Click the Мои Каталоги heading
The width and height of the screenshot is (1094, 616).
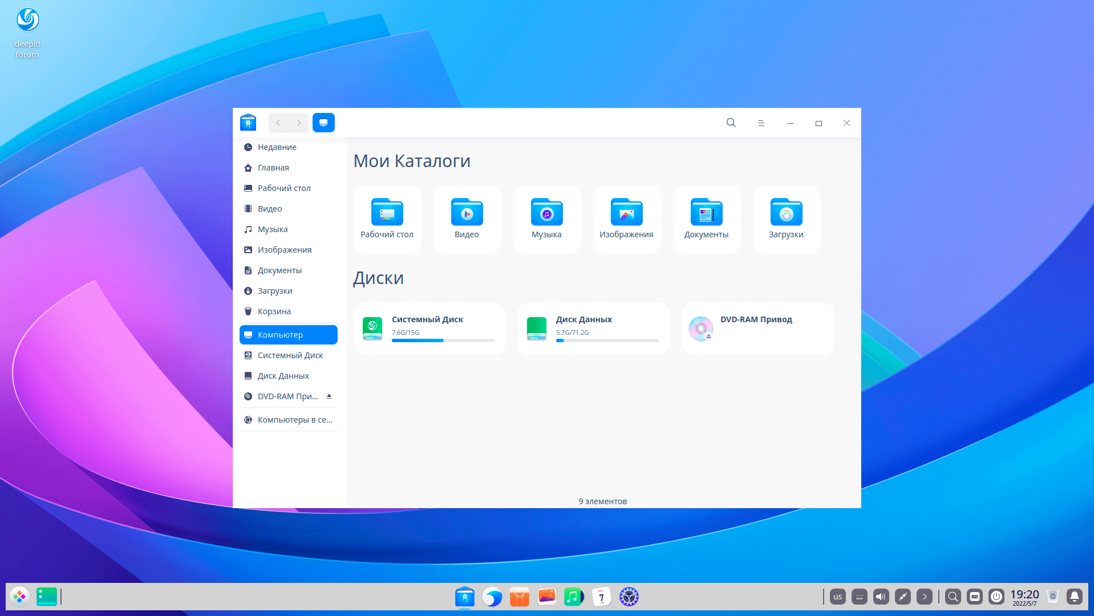tap(412, 161)
